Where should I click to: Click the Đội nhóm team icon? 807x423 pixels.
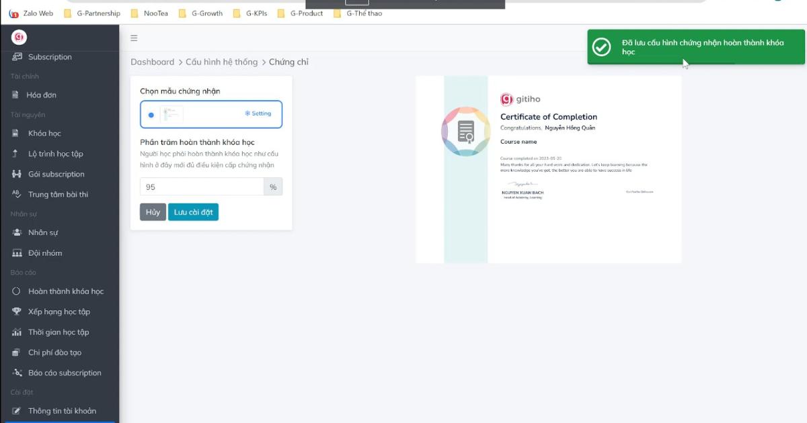pyautogui.click(x=17, y=253)
